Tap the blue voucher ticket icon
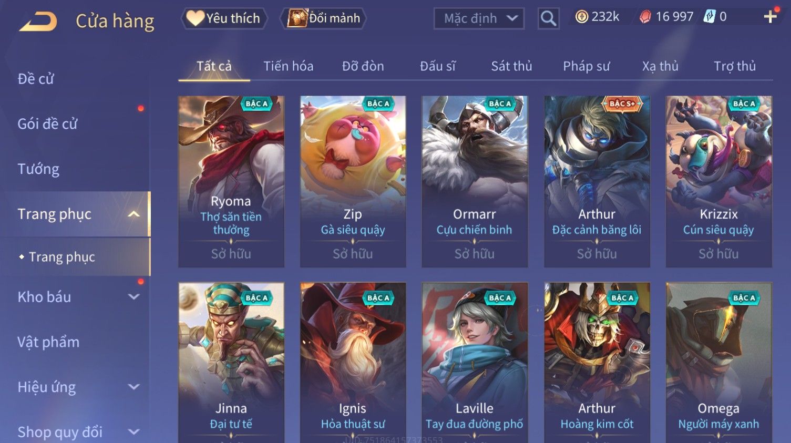The height and width of the screenshot is (443, 791). pos(710,17)
